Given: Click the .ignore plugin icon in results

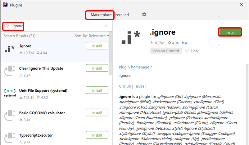Looking at the screenshot, I should pyautogui.click(x=10, y=49).
